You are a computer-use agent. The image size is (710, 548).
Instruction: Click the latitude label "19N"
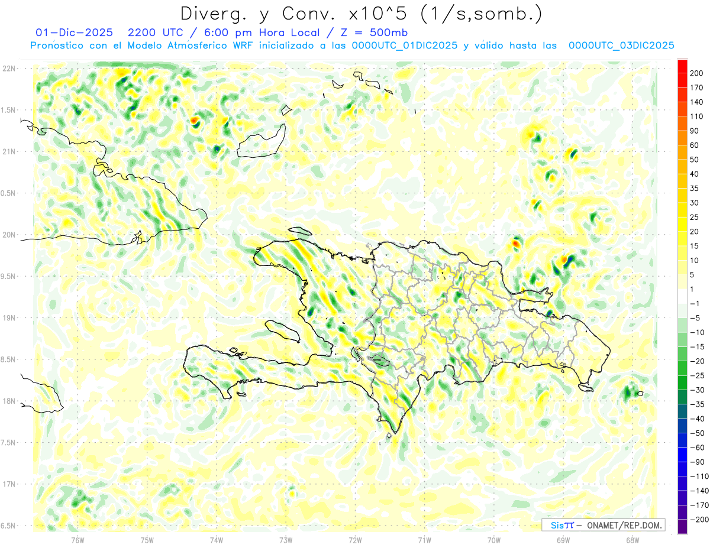(x=8, y=318)
